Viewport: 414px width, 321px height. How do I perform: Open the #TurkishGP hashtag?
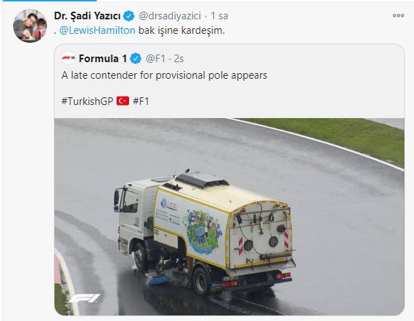click(86, 101)
